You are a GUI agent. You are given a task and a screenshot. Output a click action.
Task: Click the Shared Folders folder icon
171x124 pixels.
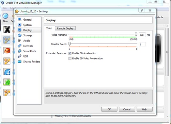coord(20,62)
